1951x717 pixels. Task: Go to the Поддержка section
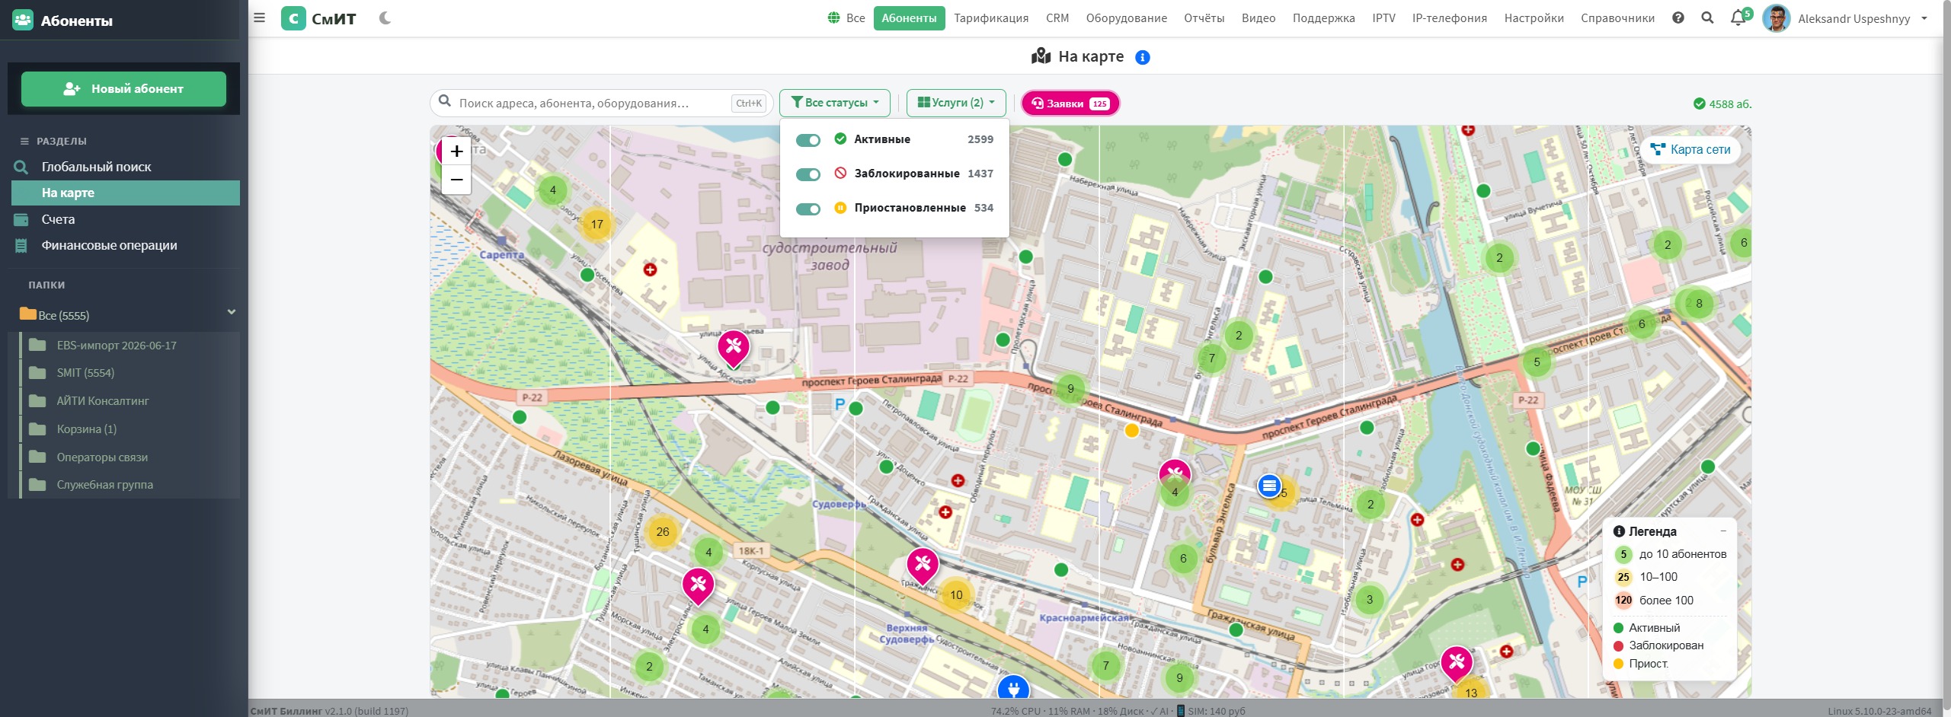tap(1323, 18)
